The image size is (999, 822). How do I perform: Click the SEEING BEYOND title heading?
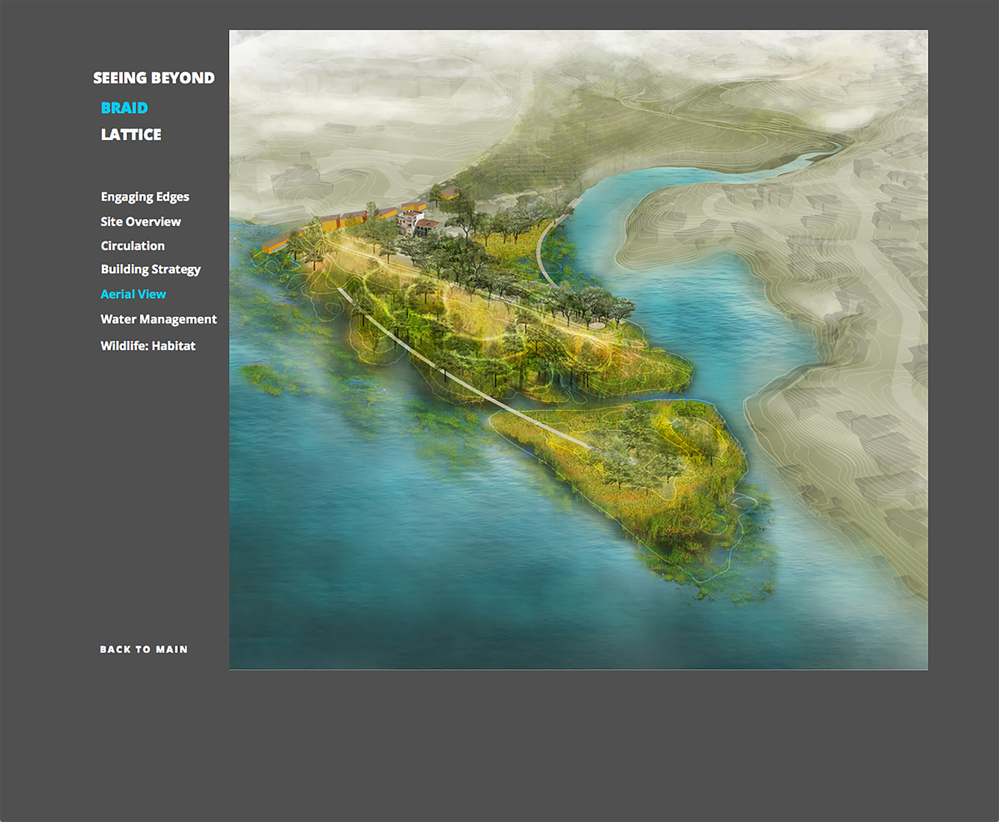tap(153, 78)
